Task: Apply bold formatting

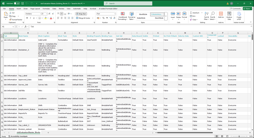Action: (27, 18)
